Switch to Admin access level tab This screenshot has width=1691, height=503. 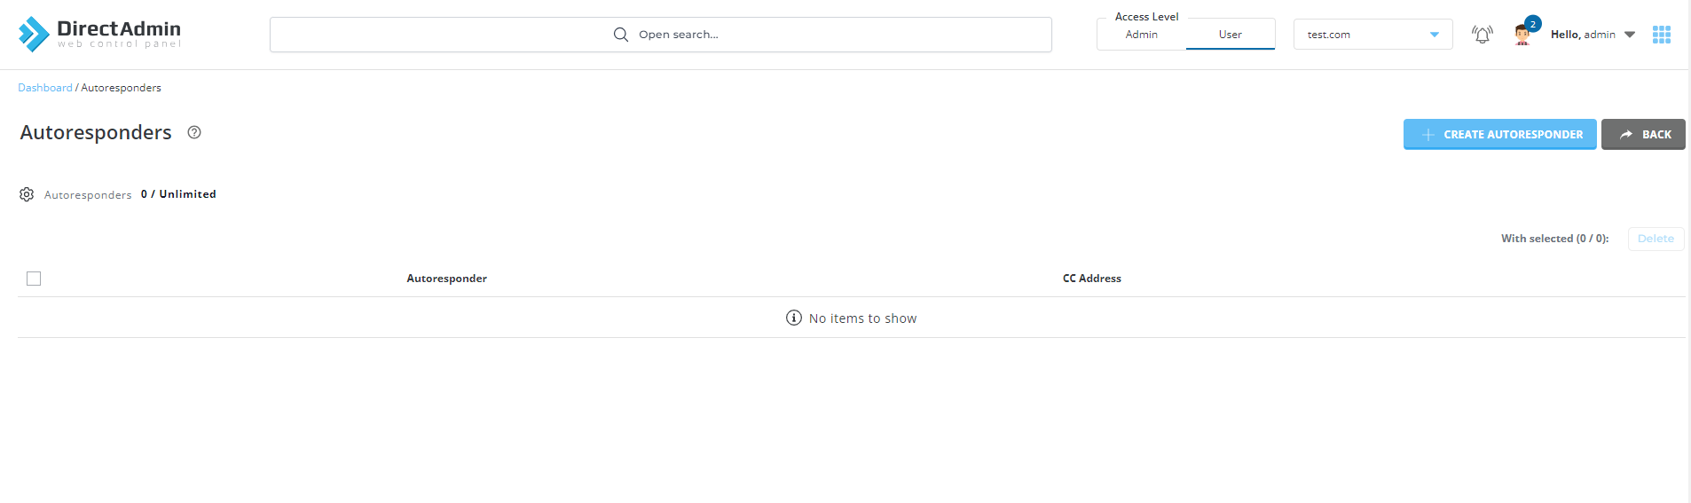1141,35
